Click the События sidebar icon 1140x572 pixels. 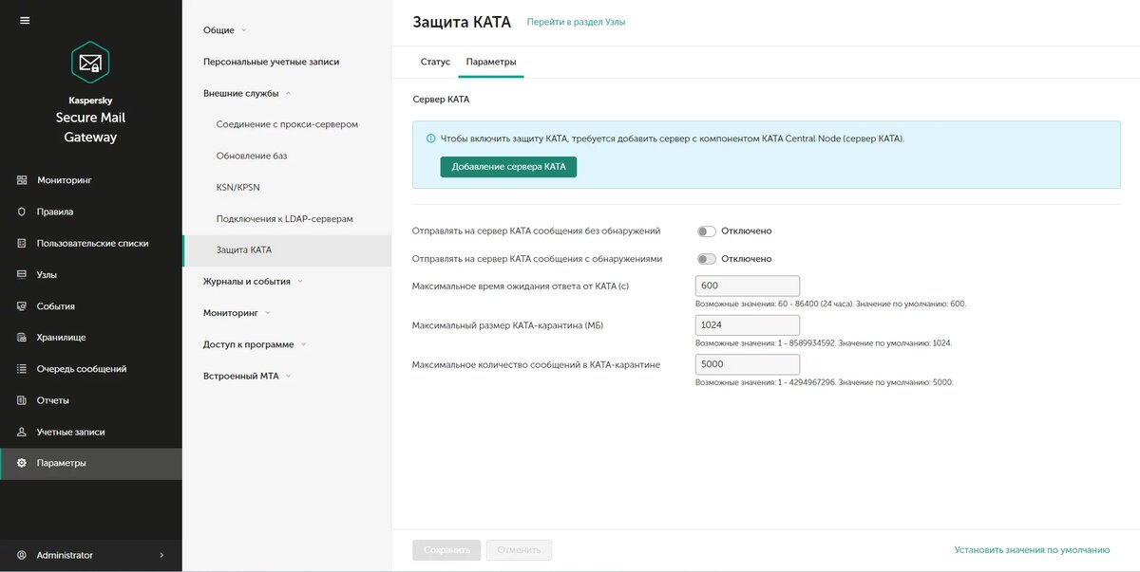pyautogui.click(x=22, y=306)
